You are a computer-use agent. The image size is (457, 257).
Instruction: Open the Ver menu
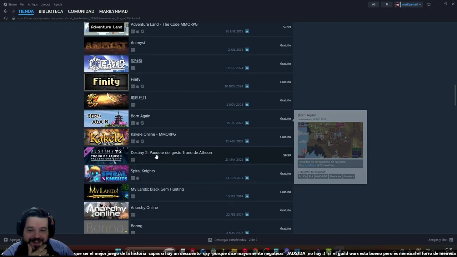[22, 4]
